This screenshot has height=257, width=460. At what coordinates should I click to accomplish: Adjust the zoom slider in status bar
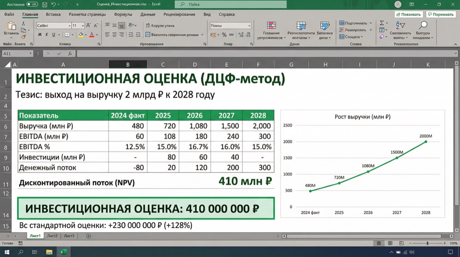pyautogui.click(x=427, y=243)
